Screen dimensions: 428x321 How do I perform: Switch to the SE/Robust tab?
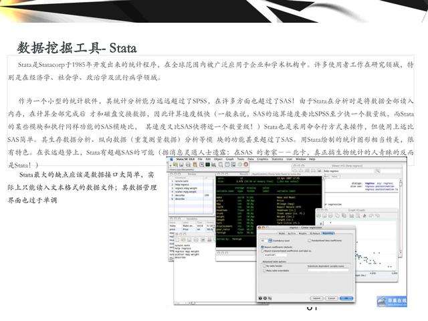tap(315, 233)
